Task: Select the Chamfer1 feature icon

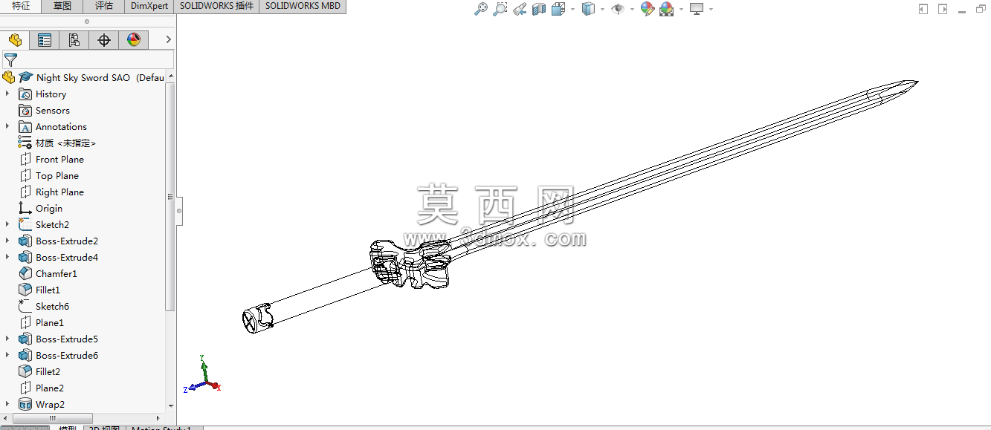Action: tap(25, 274)
